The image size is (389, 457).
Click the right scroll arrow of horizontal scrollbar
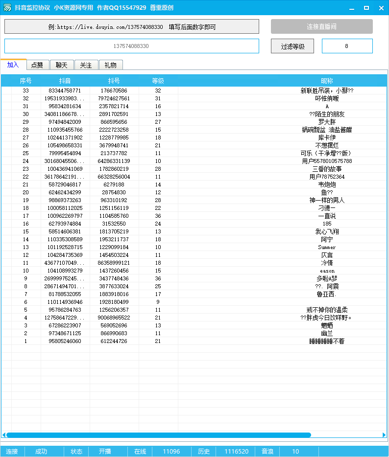(x=384, y=434)
